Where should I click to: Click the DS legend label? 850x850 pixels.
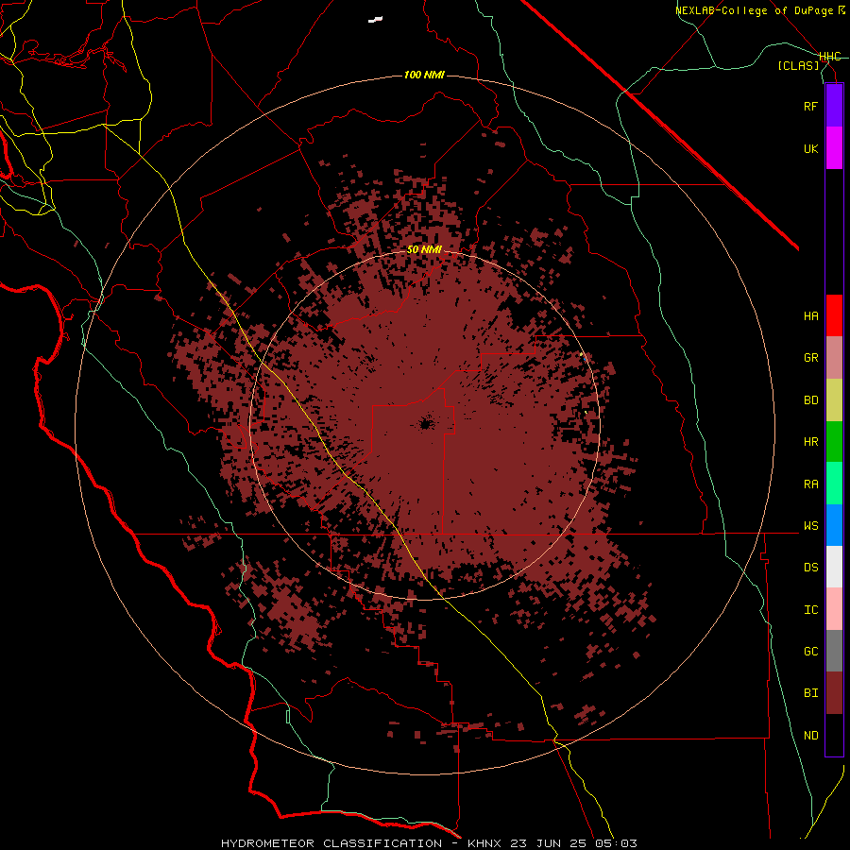(810, 568)
